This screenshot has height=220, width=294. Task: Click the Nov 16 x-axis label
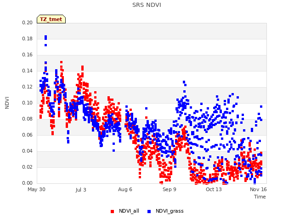coord(258,189)
